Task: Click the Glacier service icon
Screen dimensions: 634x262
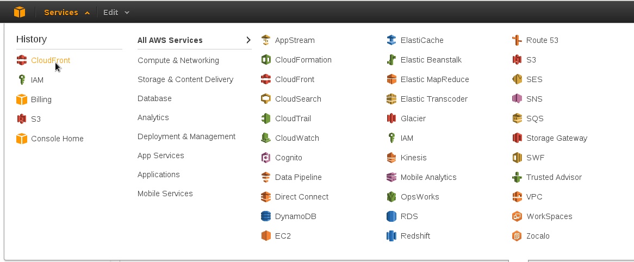Action: pos(391,118)
